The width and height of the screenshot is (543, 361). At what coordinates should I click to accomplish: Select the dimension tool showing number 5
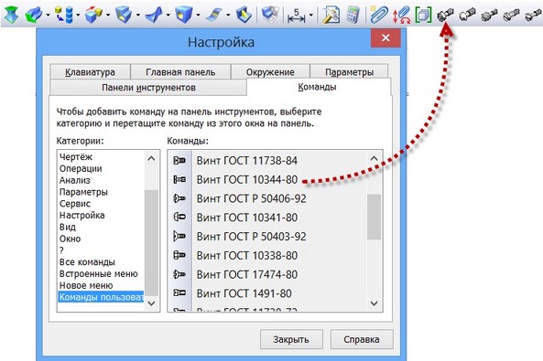click(x=296, y=16)
